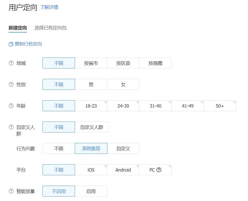Click the help icon beside 智能放量

pyautogui.click(x=11, y=191)
